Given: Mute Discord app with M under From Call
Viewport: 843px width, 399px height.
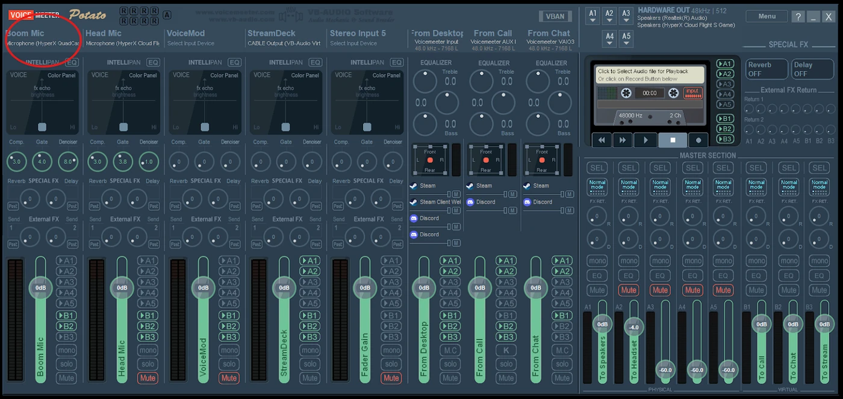Looking at the screenshot, I should [x=512, y=211].
